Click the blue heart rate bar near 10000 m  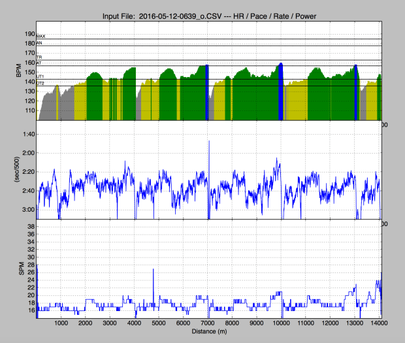click(x=280, y=91)
